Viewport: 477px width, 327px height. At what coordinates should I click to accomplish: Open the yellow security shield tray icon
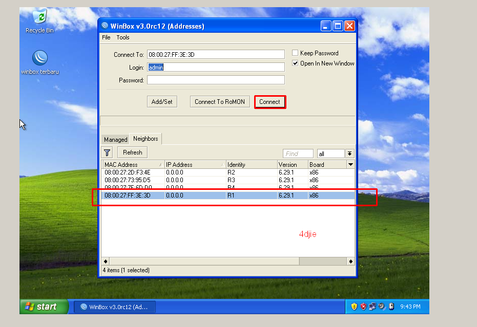click(x=354, y=307)
